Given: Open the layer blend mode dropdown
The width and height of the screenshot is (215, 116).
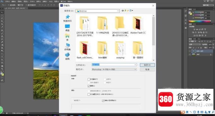Looking at the screenshot, I should click(x=195, y=45).
